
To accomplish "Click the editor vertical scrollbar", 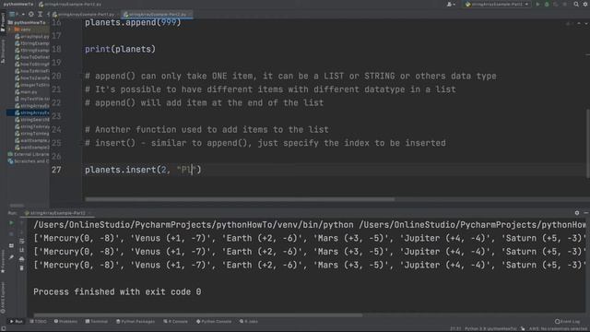I will tap(588, 143).
